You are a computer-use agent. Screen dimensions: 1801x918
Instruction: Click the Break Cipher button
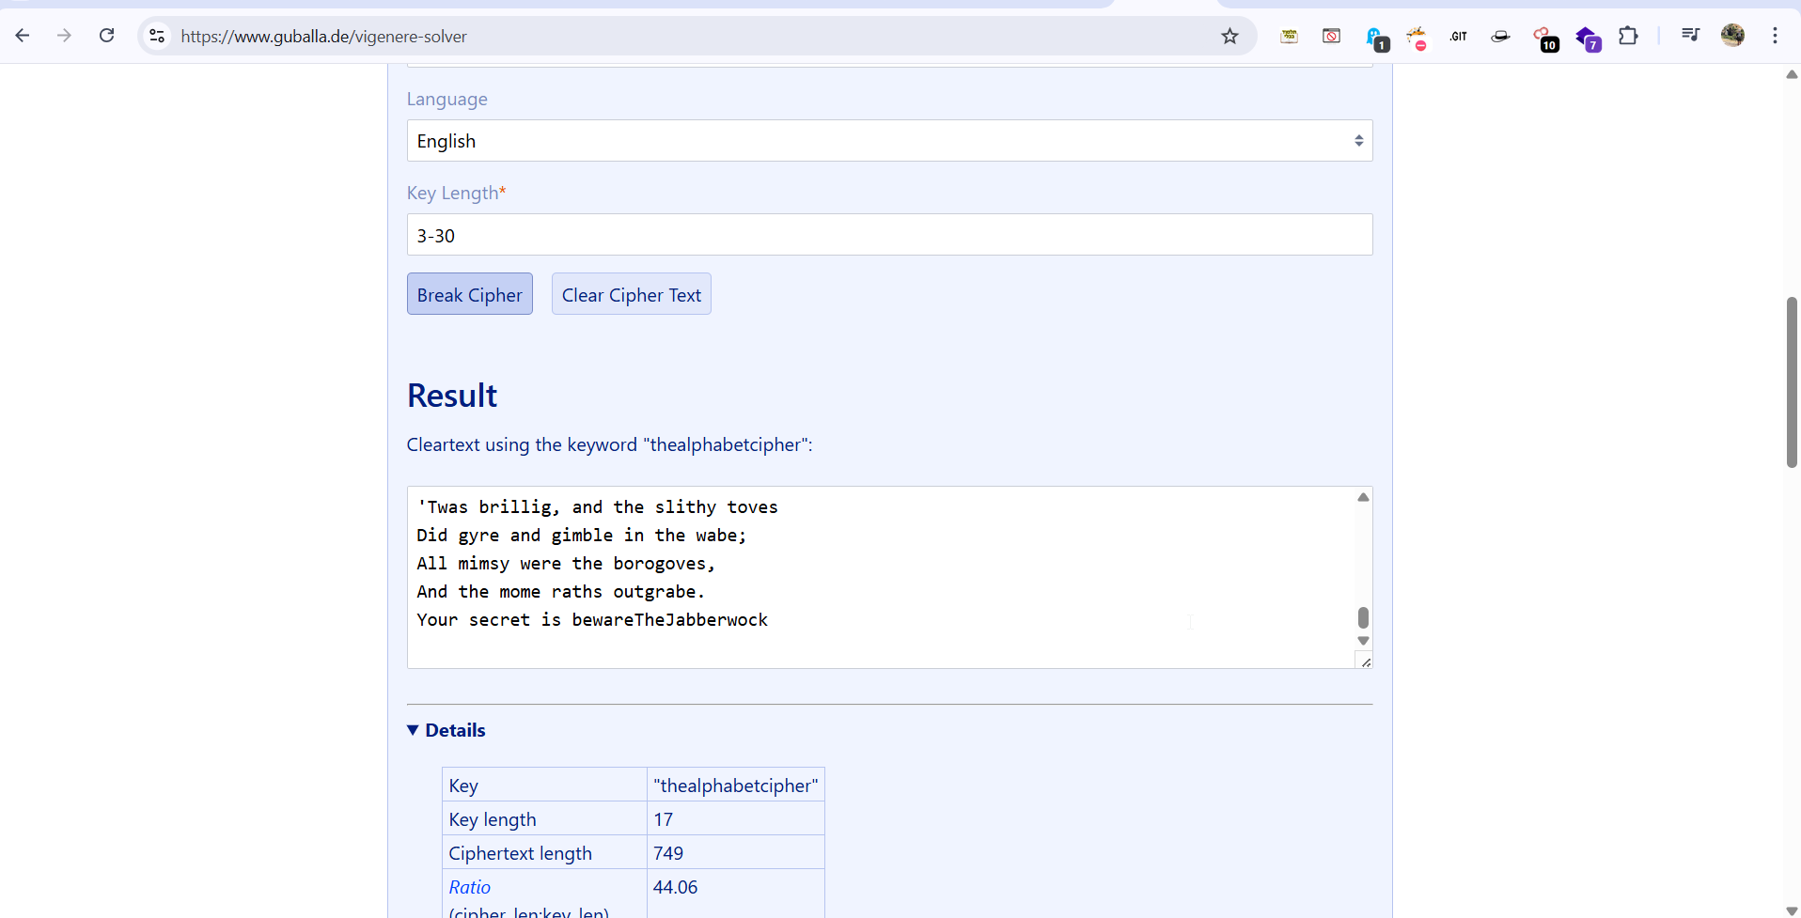(469, 294)
